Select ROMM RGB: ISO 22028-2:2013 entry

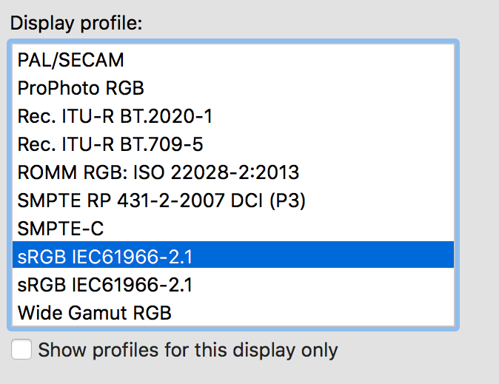coord(158,172)
